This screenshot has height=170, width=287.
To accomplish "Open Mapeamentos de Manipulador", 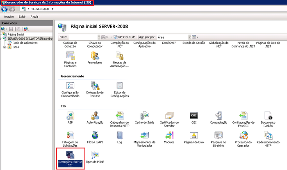I will 144,139.
